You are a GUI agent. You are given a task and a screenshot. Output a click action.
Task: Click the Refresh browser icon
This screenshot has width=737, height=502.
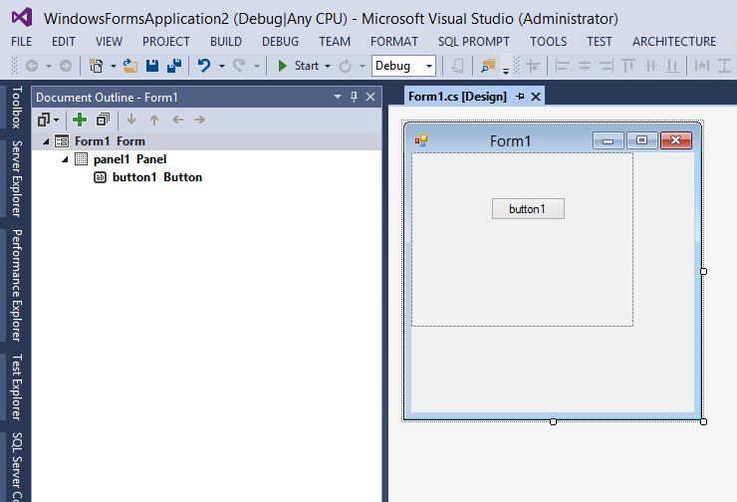[x=346, y=66]
